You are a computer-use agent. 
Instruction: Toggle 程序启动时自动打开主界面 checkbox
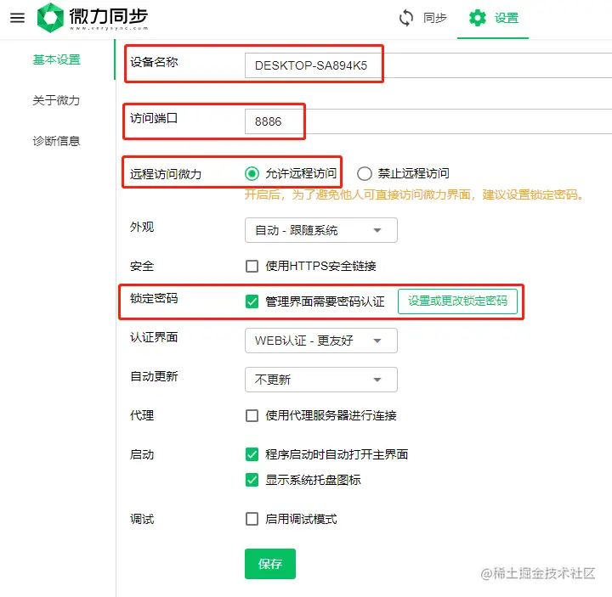[x=252, y=454]
